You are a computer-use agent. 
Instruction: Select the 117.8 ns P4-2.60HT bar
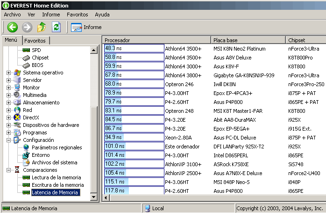(x=134, y=191)
